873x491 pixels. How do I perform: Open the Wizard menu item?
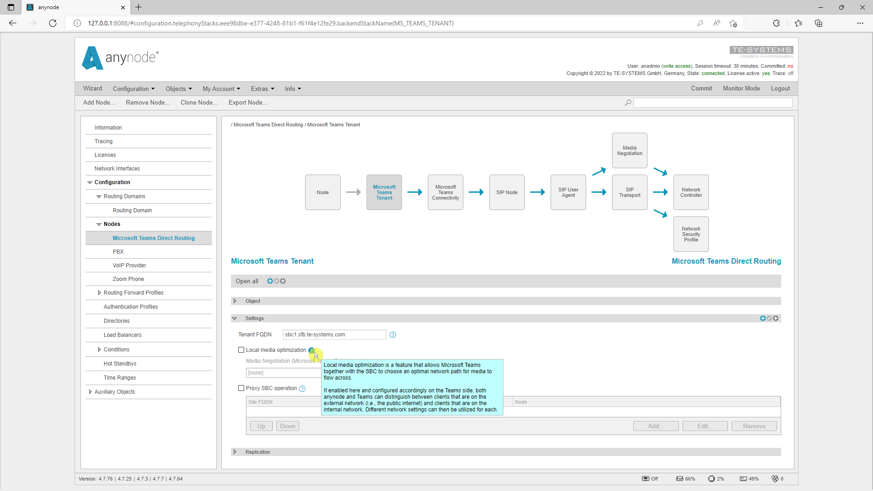pos(92,89)
